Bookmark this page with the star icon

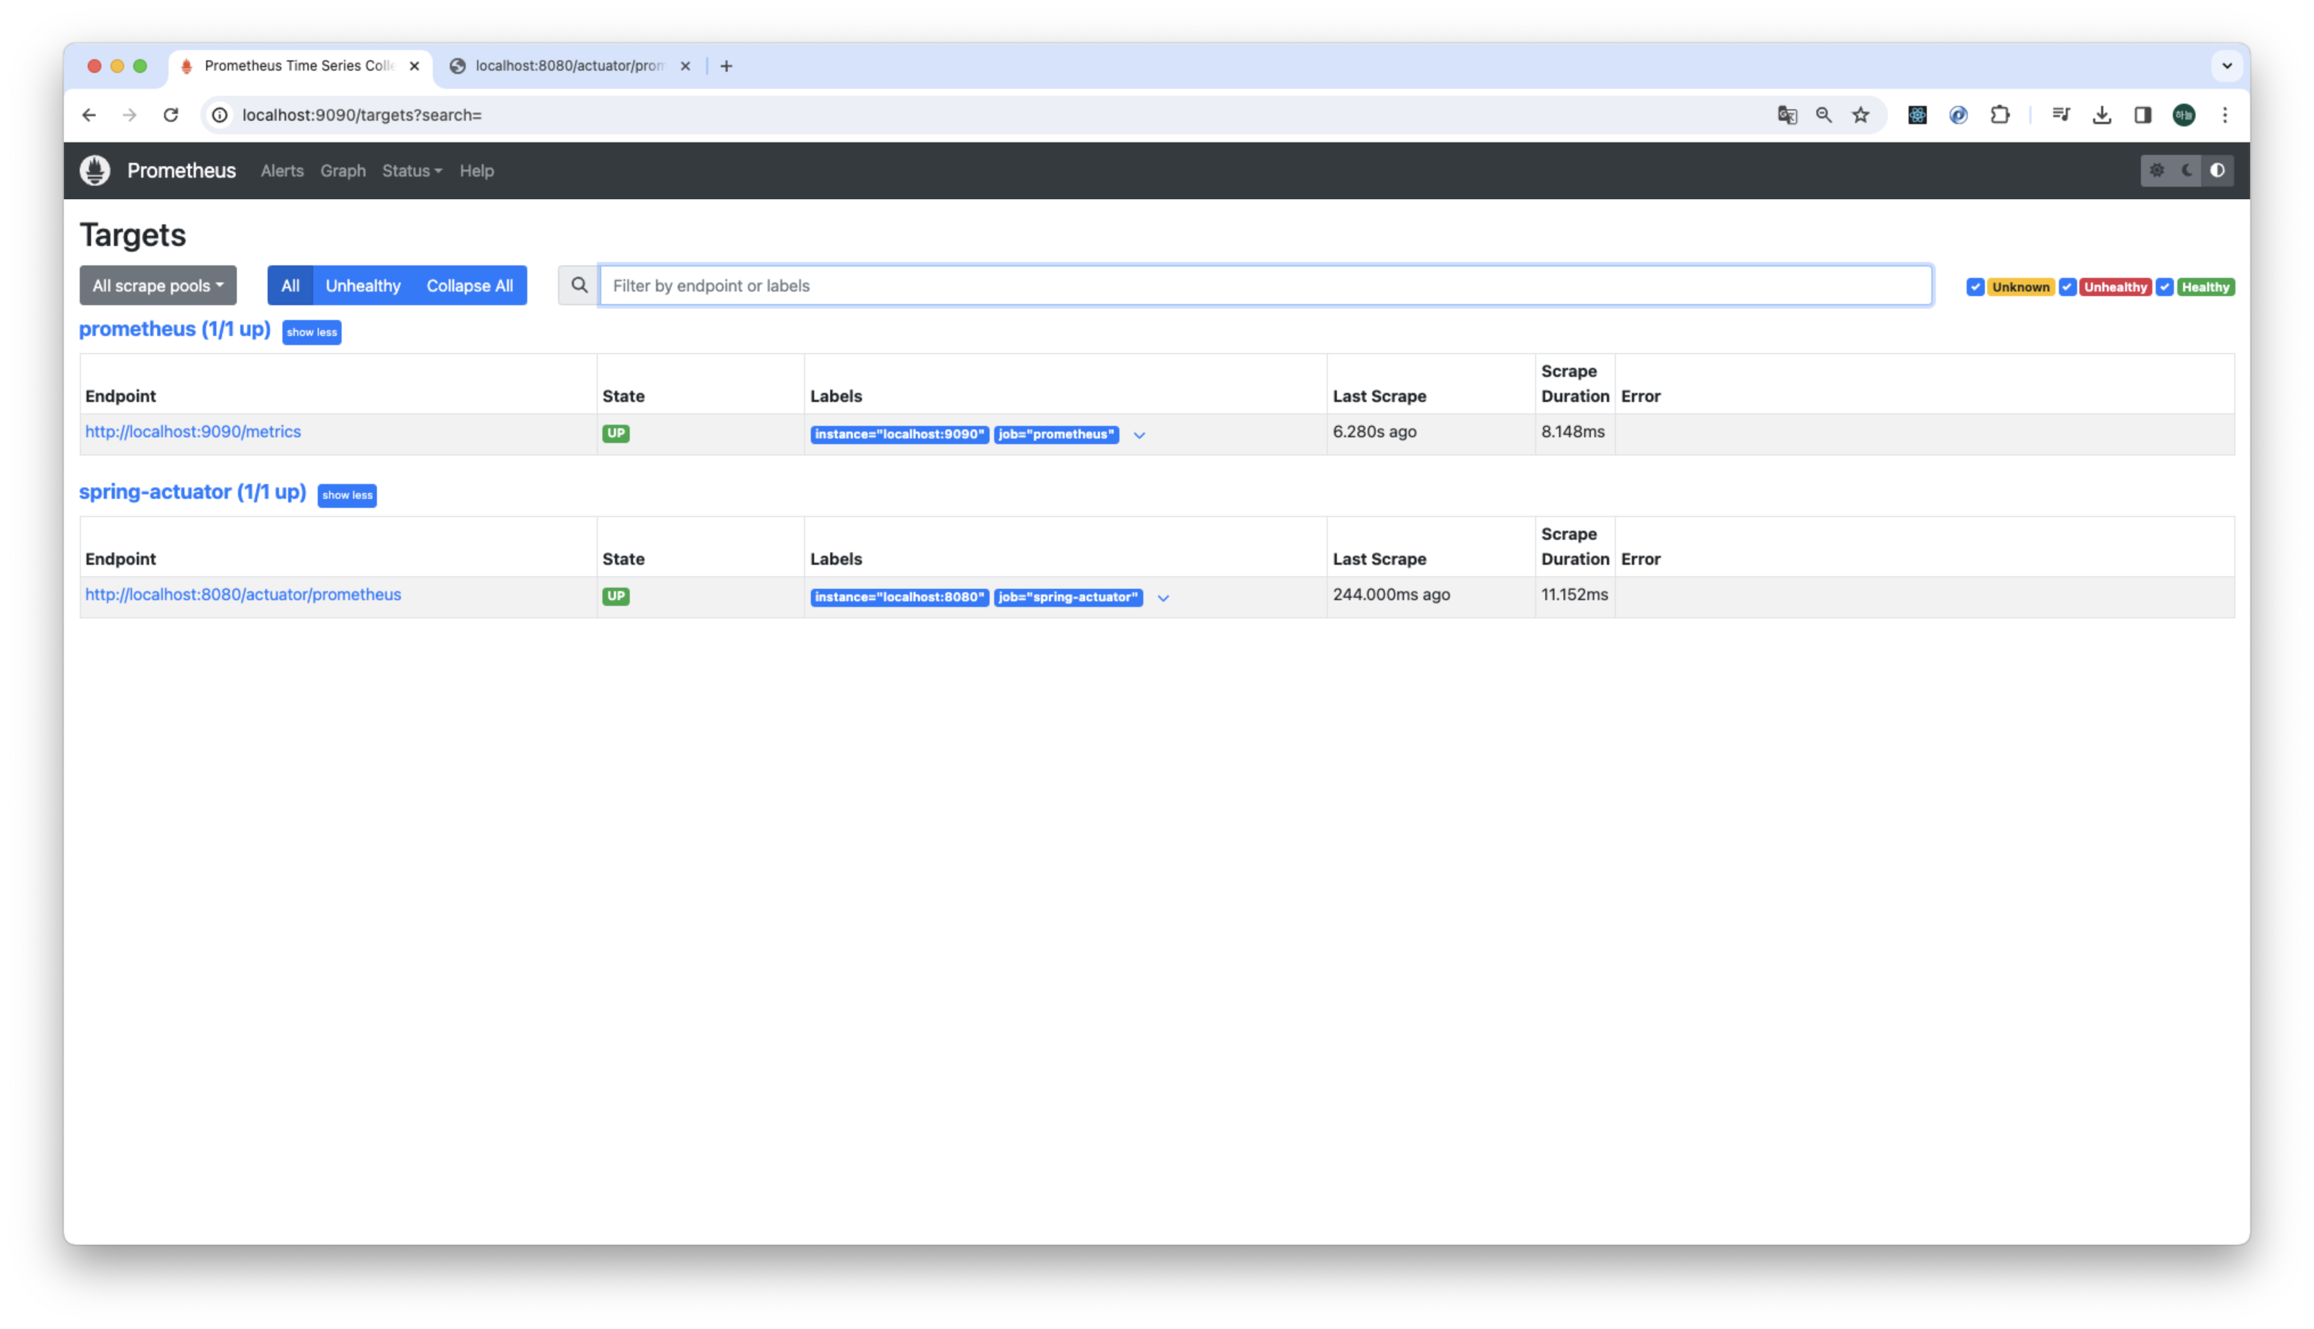pos(1861,115)
